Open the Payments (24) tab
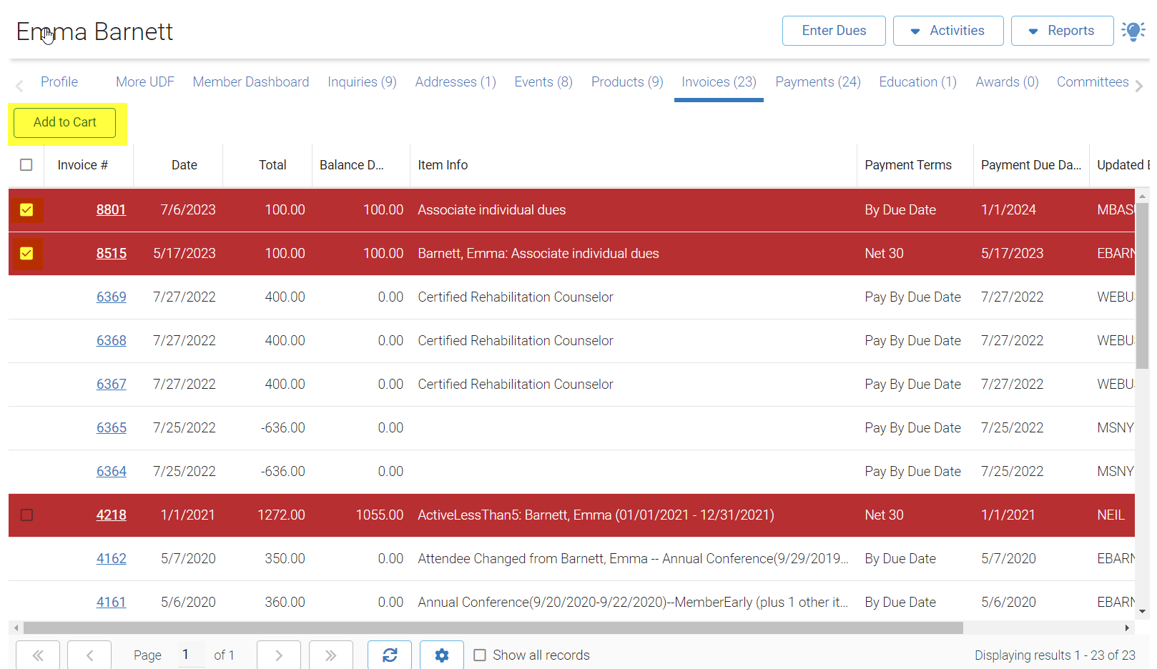 pos(818,82)
